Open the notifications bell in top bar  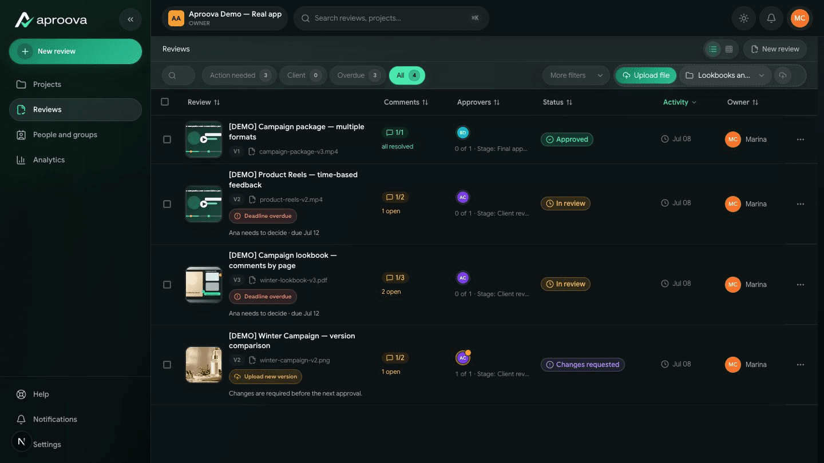click(x=771, y=18)
